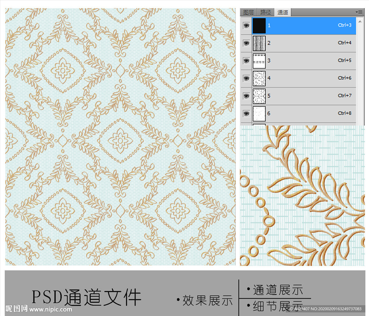The width and height of the screenshot is (369, 316).
Task: Switch to the 路径 (Paths) tab
Action: 266,12
